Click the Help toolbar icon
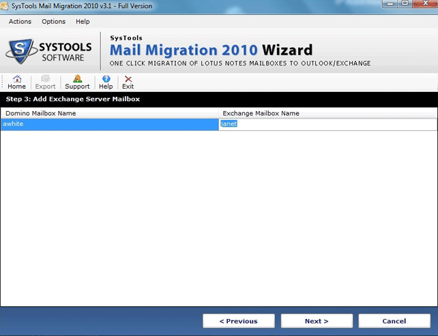This screenshot has width=438, height=336. click(106, 82)
